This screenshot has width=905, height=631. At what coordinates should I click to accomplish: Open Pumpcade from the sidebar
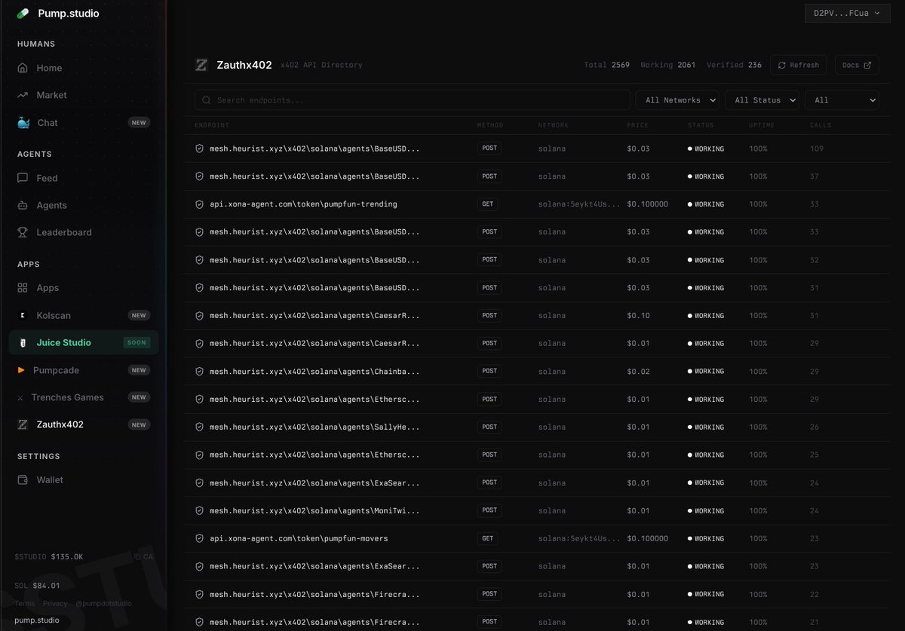84,370
